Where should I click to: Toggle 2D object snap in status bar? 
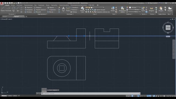click(x=150, y=96)
